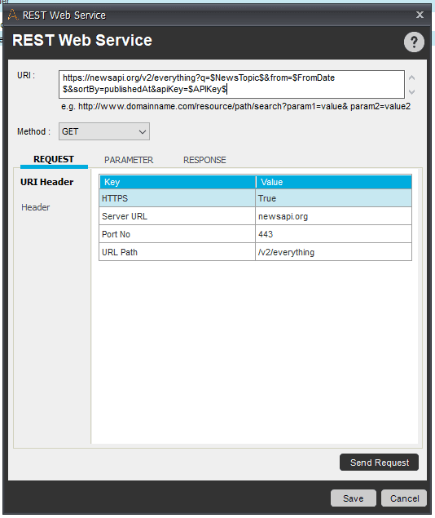Open the help question mark icon

[x=414, y=42]
